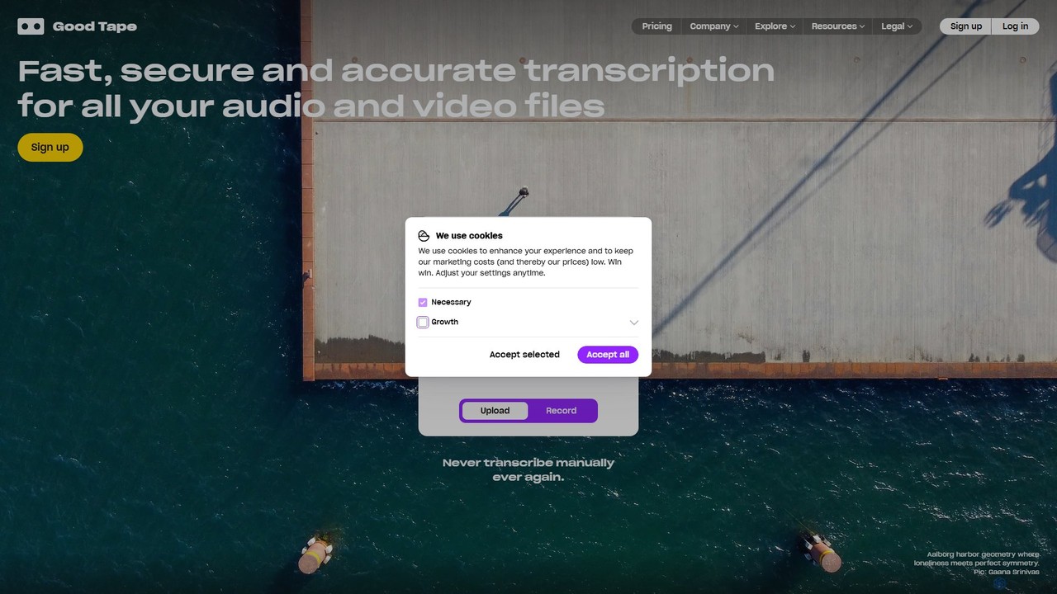
Task: Open the Resources dropdown menu
Action: click(x=838, y=26)
